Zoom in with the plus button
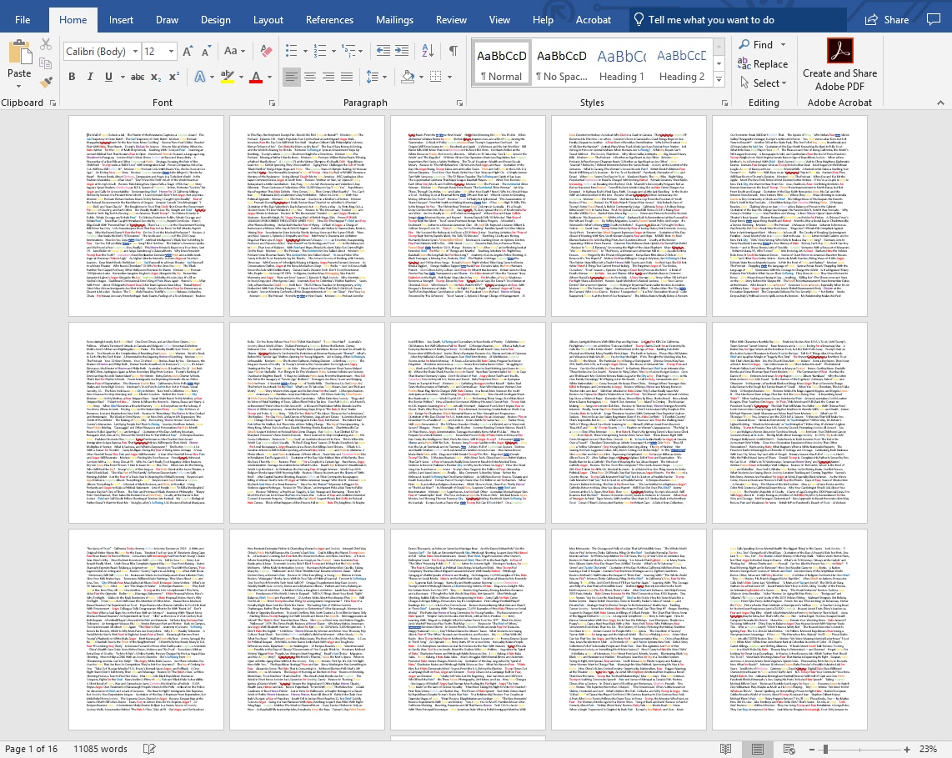Screen dimensions: 952x758 click(x=906, y=749)
